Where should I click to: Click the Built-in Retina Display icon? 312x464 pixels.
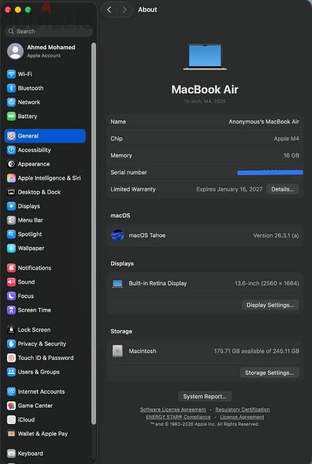pyautogui.click(x=118, y=284)
